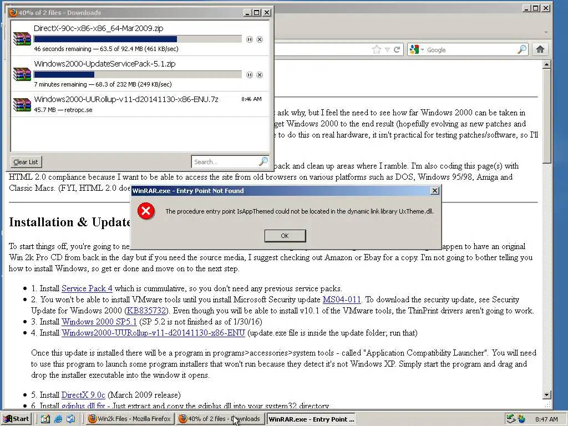Reload the page in Firefox

tap(397, 49)
